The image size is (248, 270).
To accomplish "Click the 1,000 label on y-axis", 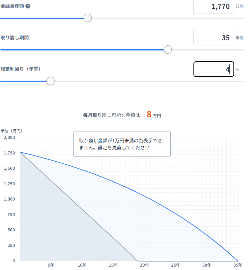I will (9, 199).
